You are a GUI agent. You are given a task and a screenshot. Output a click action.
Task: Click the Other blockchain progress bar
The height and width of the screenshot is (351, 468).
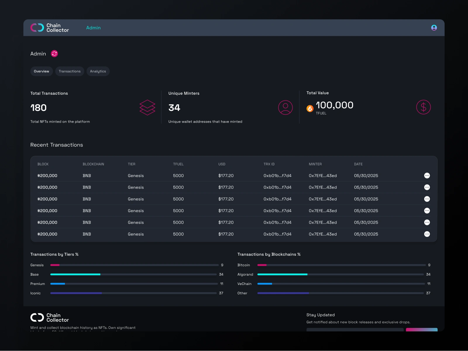341,293
